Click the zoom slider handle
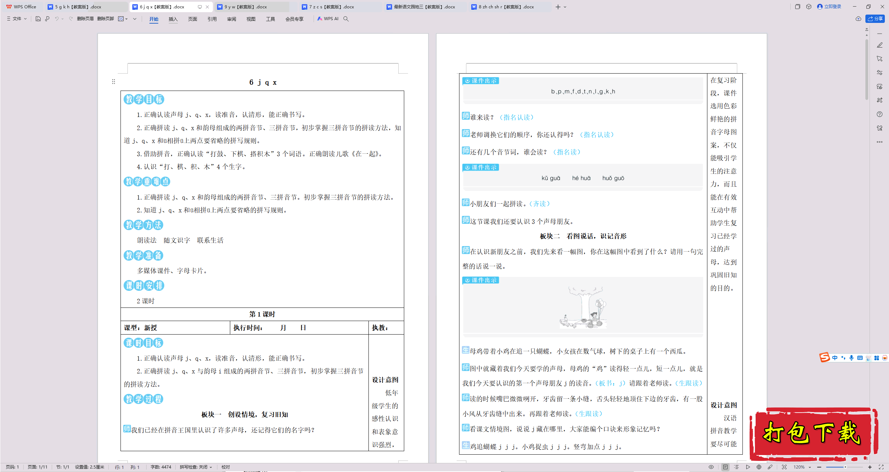Image resolution: width=889 pixels, height=472 pixels. click(x=845, y=467)
